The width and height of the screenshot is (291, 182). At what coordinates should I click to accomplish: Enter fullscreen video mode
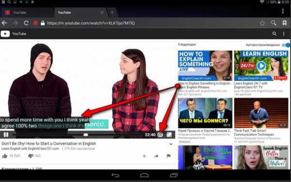tap(169, 135)
